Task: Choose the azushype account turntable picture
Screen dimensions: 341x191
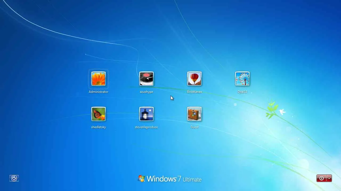Action: click(146, 79)
